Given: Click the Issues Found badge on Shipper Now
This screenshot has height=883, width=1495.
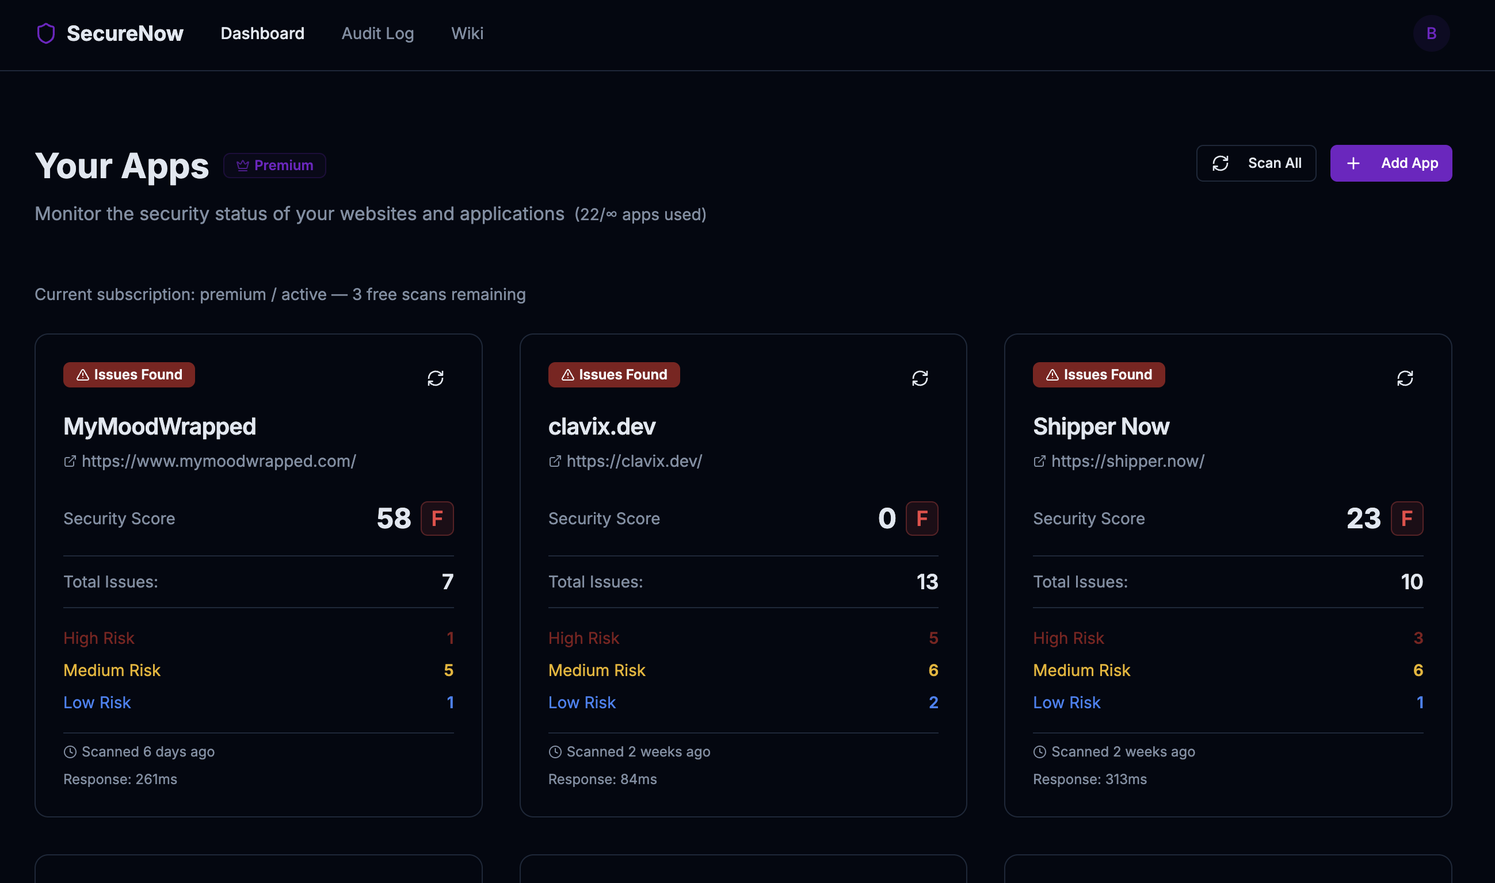Looking at the screenshot, I should pyautogui.click(x=1099, y=375).
